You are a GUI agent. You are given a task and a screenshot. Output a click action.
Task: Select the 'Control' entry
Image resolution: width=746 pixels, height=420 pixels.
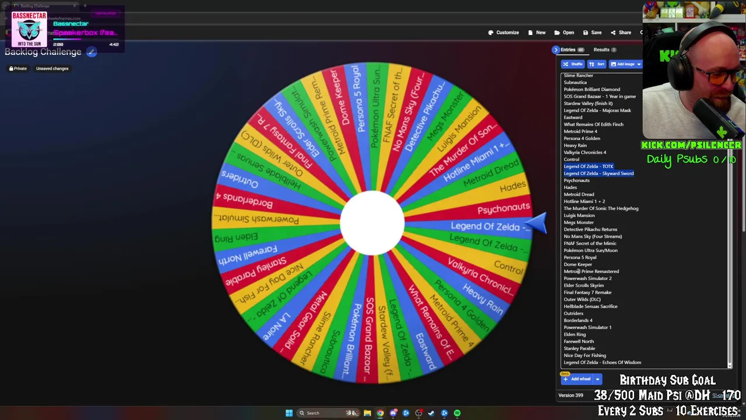click(571, 159)
